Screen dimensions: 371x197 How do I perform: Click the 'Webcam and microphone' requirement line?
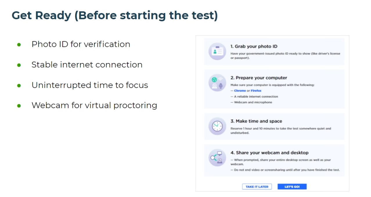click(x=251, y=102)
